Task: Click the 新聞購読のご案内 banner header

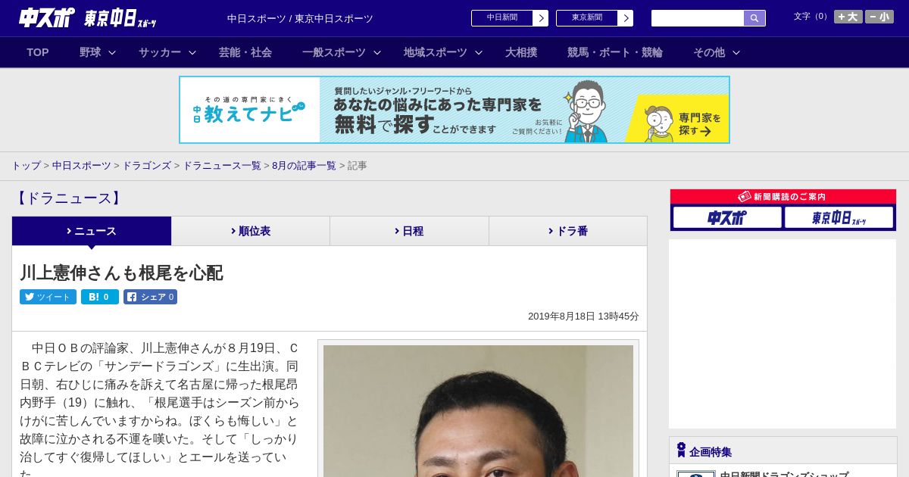Action: click(783, 197)
